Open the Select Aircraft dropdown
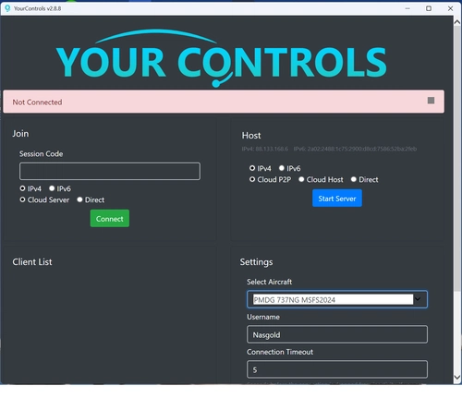This screenshot has height=398, width=462. pyautogui.click(x=337, y=299)
